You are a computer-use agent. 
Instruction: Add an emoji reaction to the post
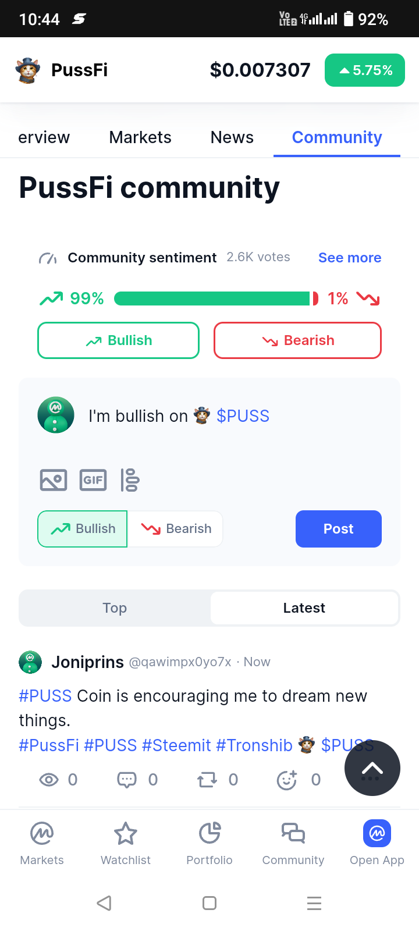(287, 780)
